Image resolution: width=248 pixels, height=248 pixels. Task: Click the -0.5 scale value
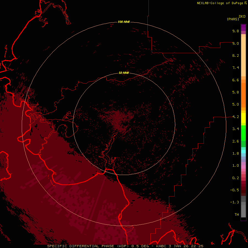click(x=234, y=190)
